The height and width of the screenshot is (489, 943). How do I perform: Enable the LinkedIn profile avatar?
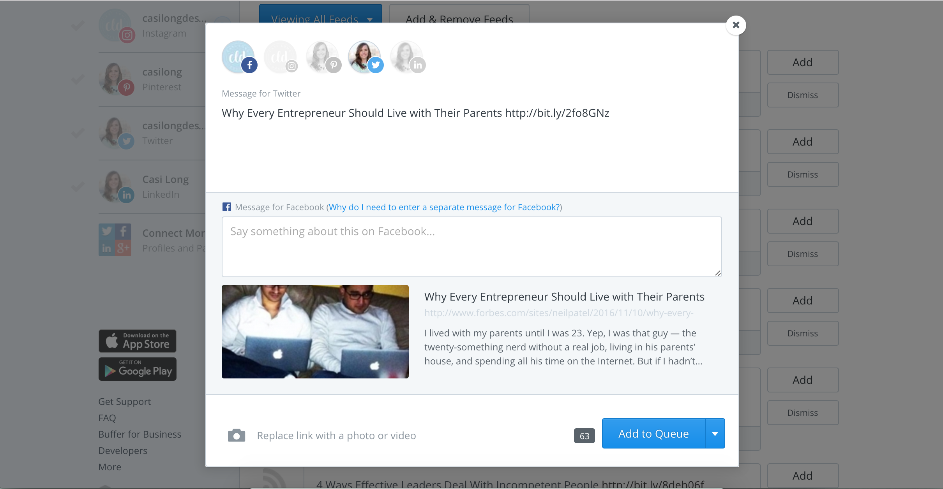407,57
